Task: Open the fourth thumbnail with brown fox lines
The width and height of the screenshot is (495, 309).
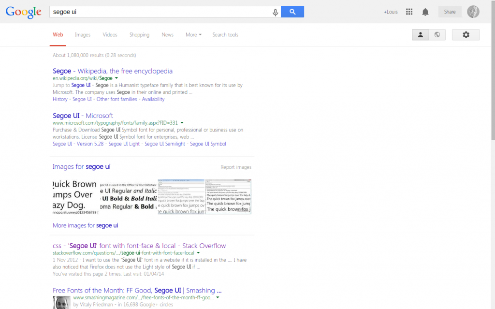Action: point(228,197)
